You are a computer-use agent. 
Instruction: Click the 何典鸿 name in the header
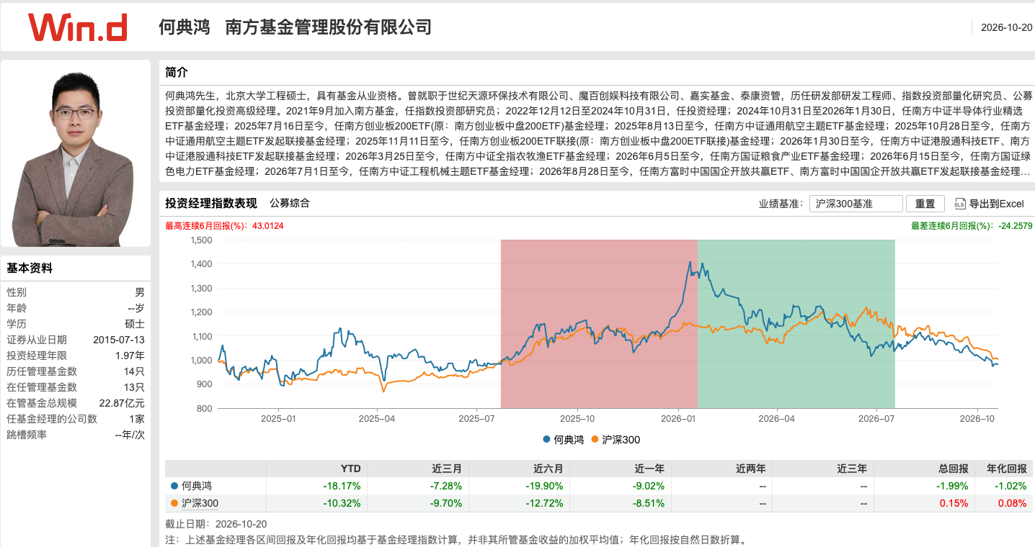click(x=184, y=27)
